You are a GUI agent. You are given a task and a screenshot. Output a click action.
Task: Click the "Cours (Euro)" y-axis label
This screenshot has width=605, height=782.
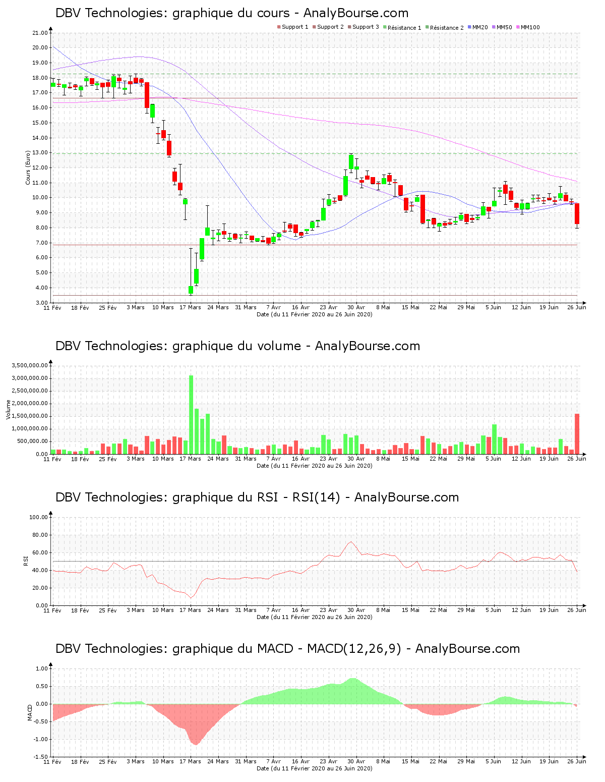coord(29,167)
